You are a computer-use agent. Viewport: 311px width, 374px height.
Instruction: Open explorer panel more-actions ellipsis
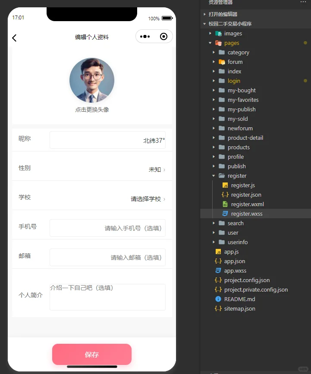303,2
